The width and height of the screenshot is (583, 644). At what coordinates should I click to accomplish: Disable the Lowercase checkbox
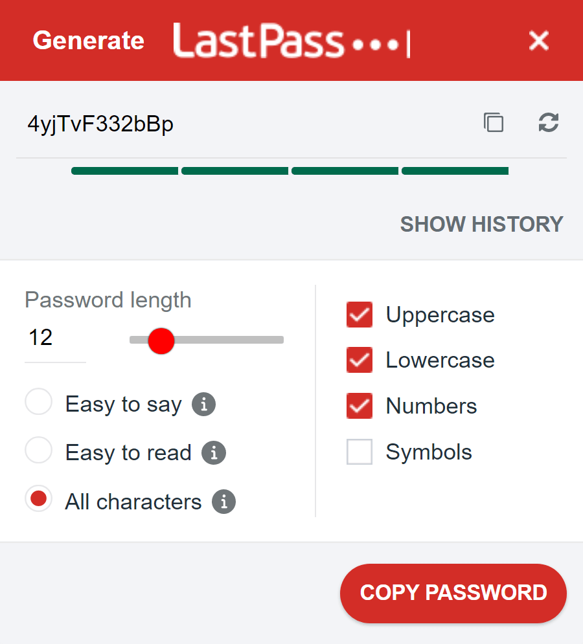click(359, 360)
